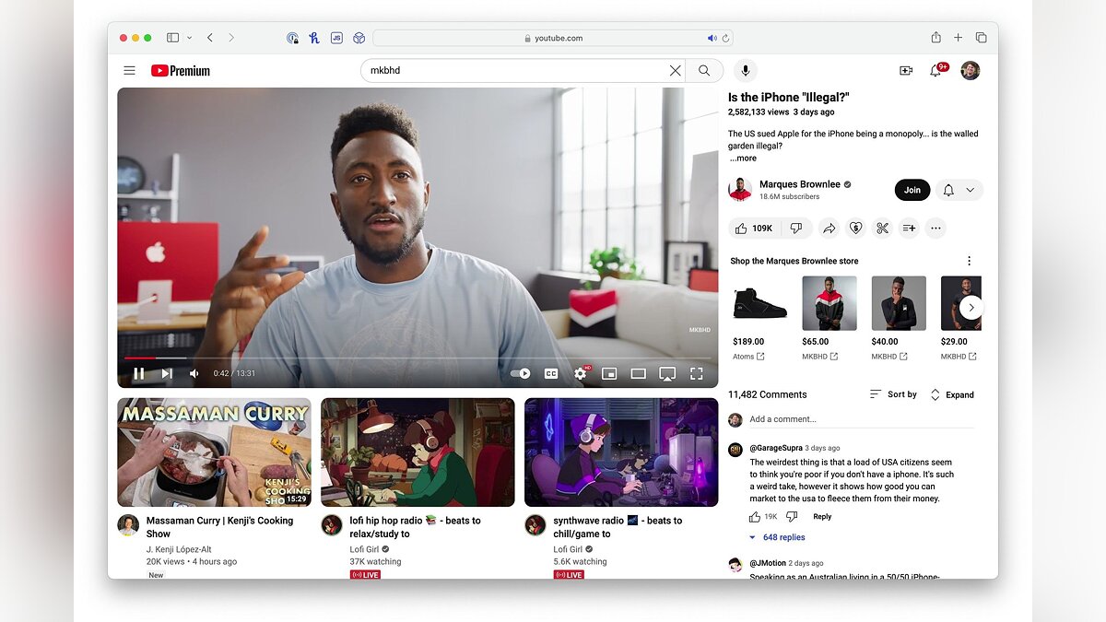The image size is (1106, 622).
Task: Open the $65.00 jacket product
Action: [x=829, y=303]
